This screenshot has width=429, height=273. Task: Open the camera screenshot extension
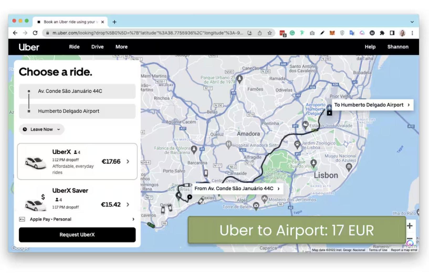point(312,33)
